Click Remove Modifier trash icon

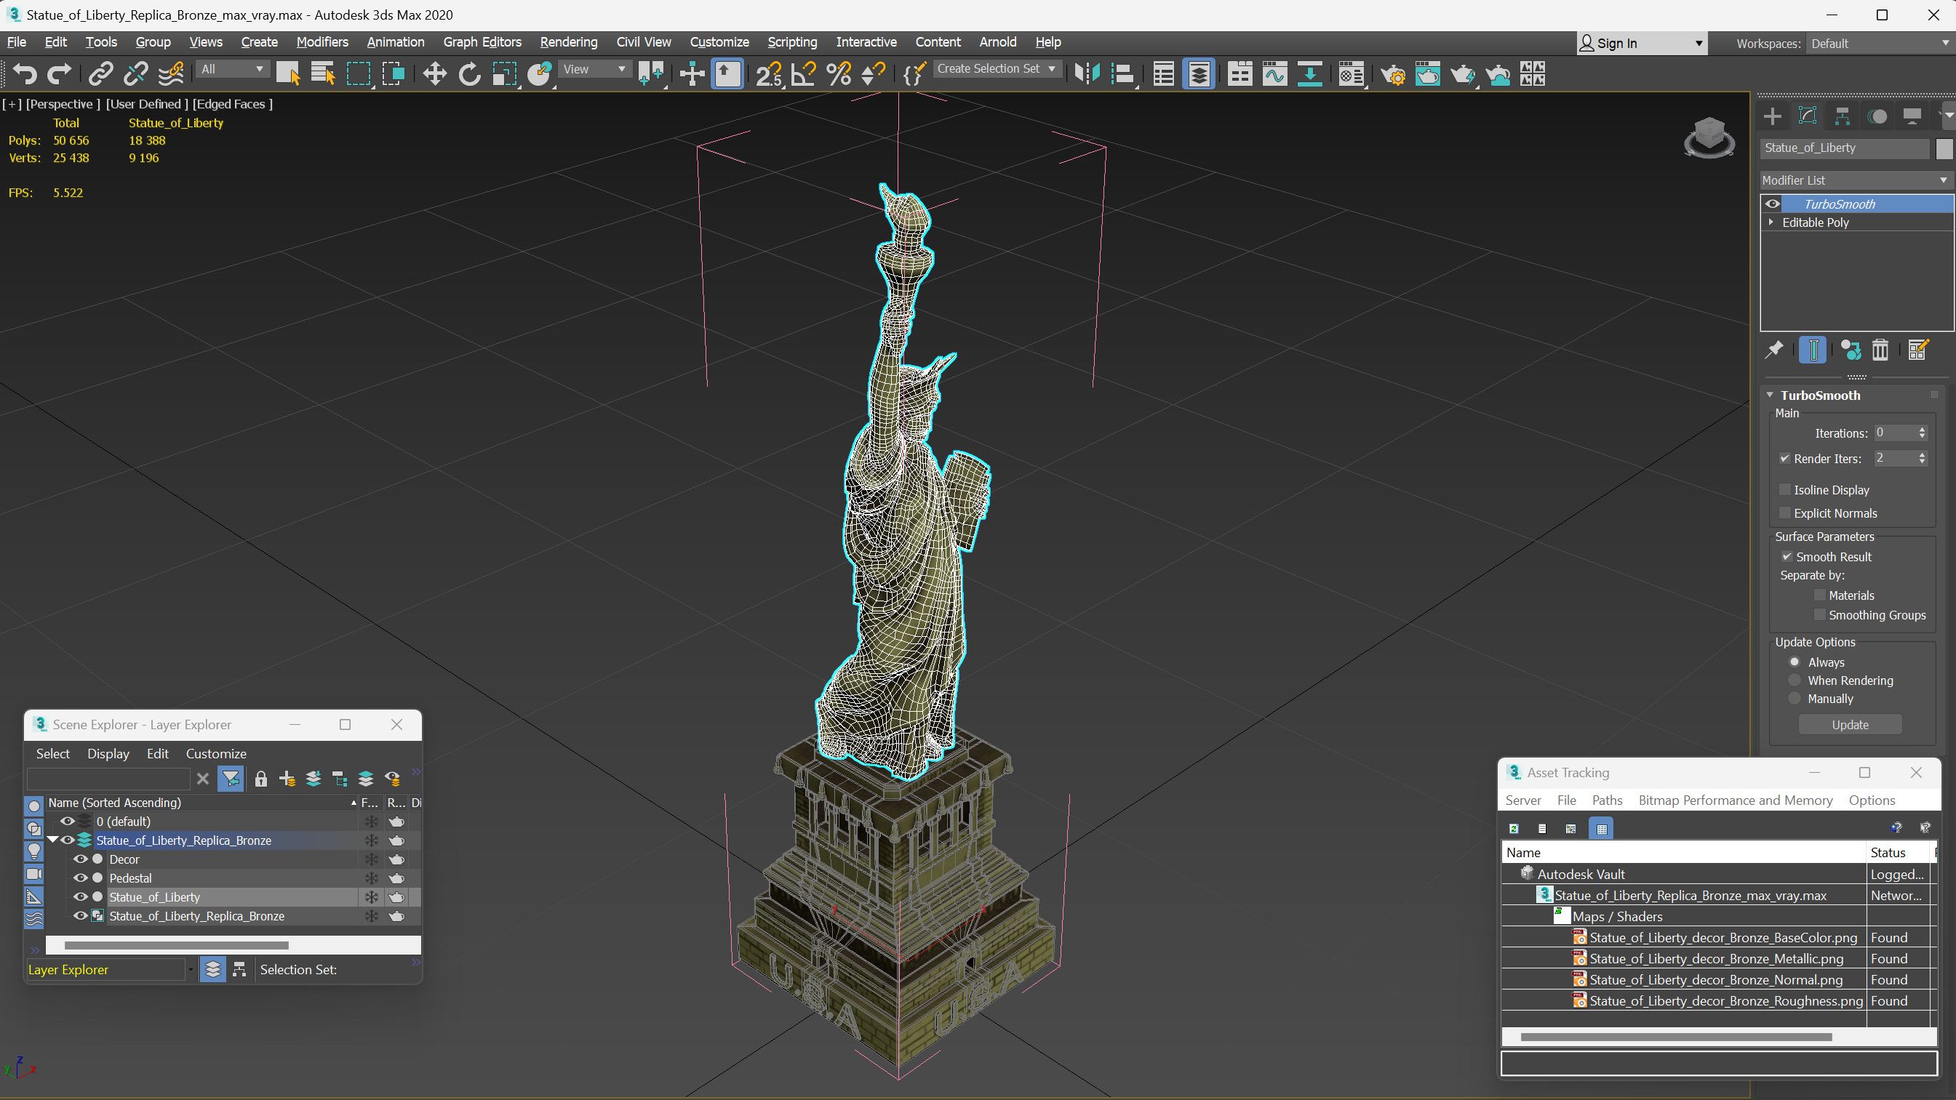tap(1880, 350)
